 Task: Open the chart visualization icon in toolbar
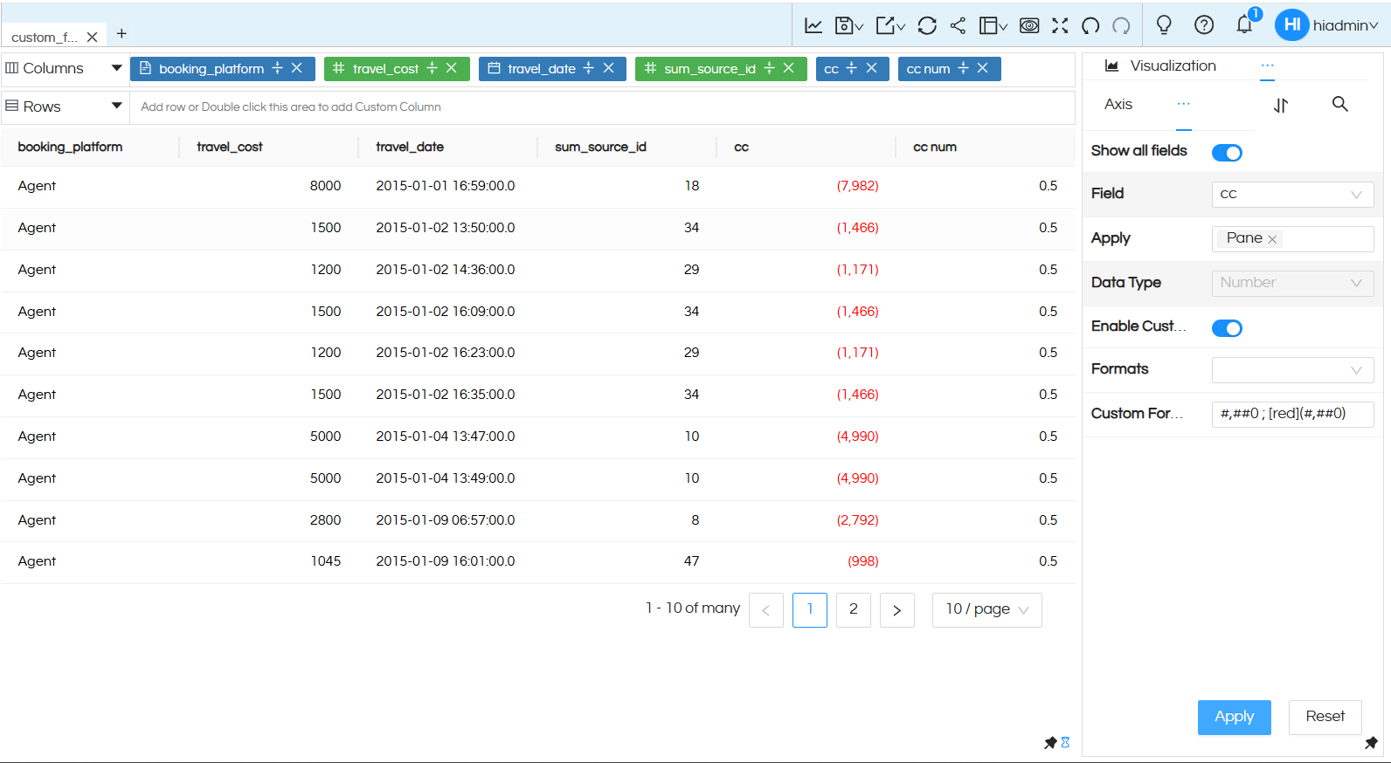[x=813, y=25]
